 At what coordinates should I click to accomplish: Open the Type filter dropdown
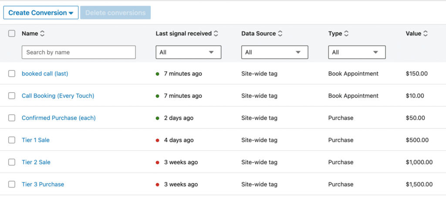[x=356, y=52]
